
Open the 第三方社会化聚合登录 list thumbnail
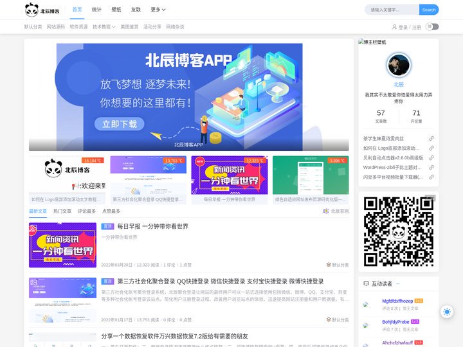click(62, 300)
